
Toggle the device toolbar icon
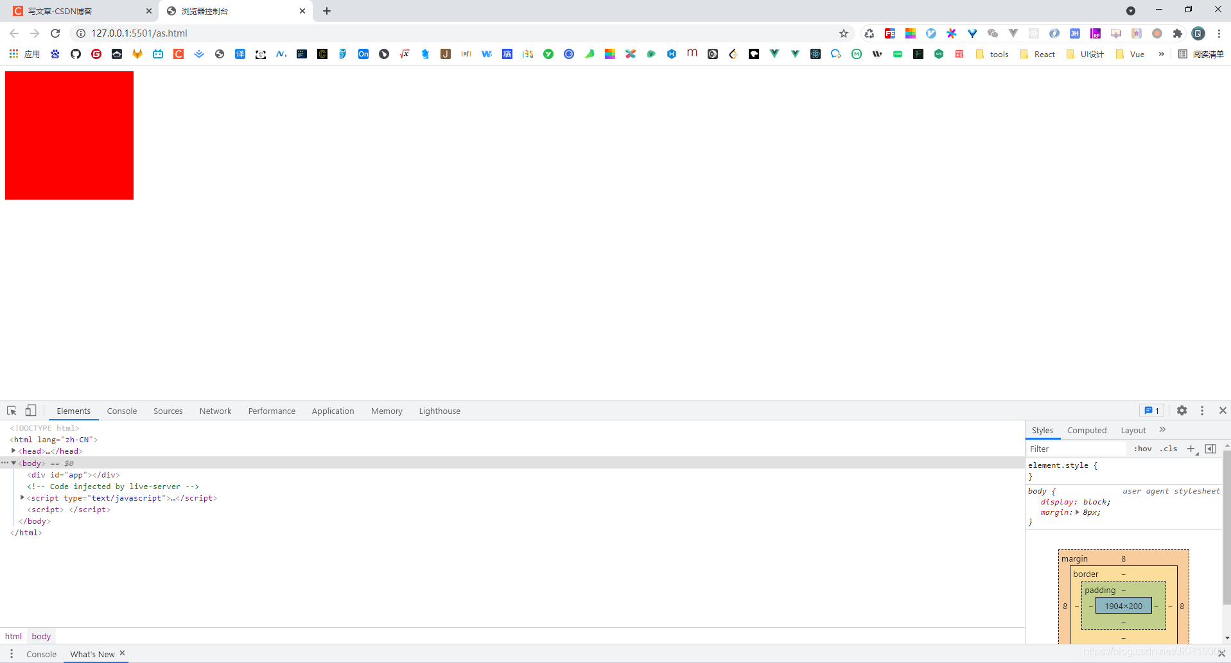point(30,411)
